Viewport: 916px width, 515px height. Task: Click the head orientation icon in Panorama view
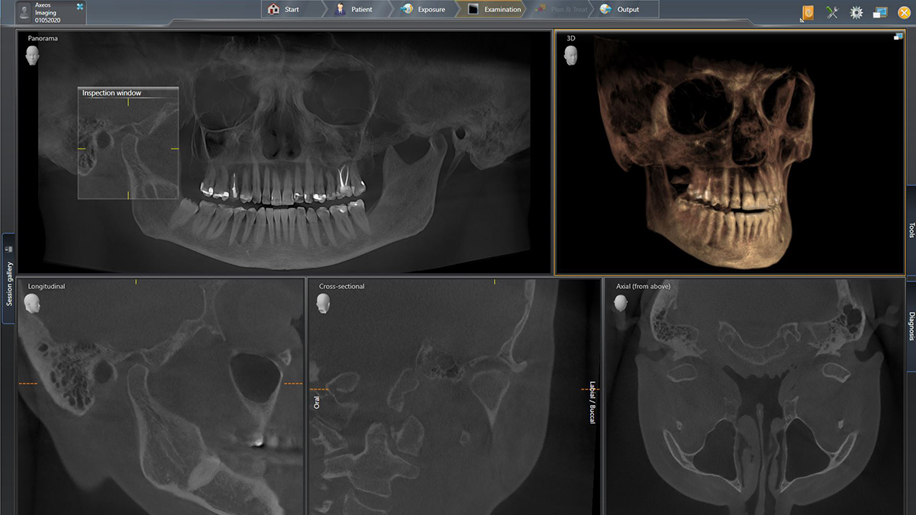pyautogui.click(x=32, y=55)
